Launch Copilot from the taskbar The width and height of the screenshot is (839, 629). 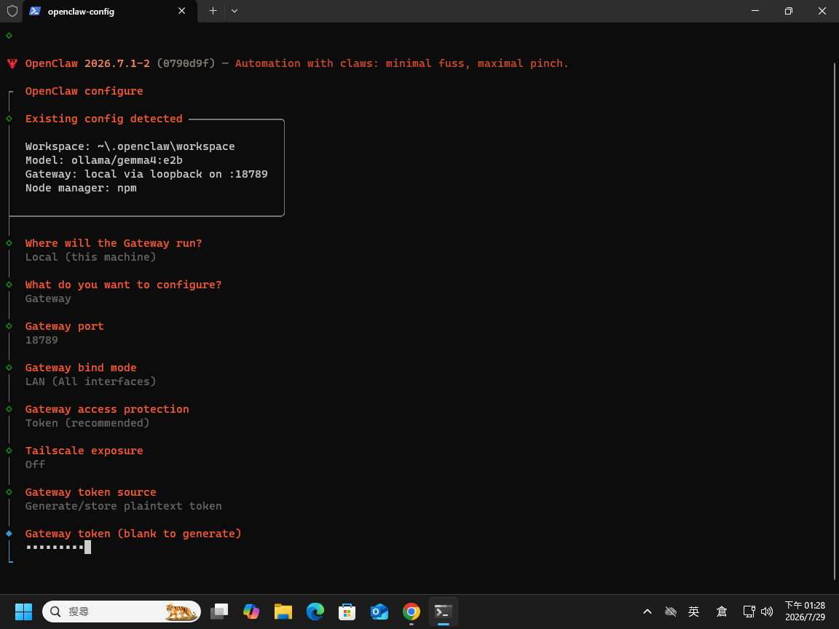(x=251, y=612)
